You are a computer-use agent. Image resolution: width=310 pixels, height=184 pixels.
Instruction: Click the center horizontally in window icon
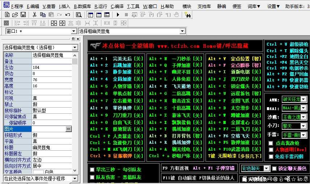pos(54,23)
